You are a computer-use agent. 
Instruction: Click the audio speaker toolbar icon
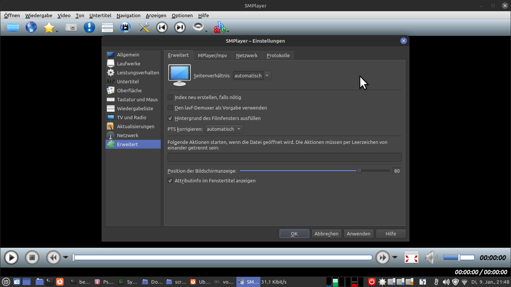[198, 27]
